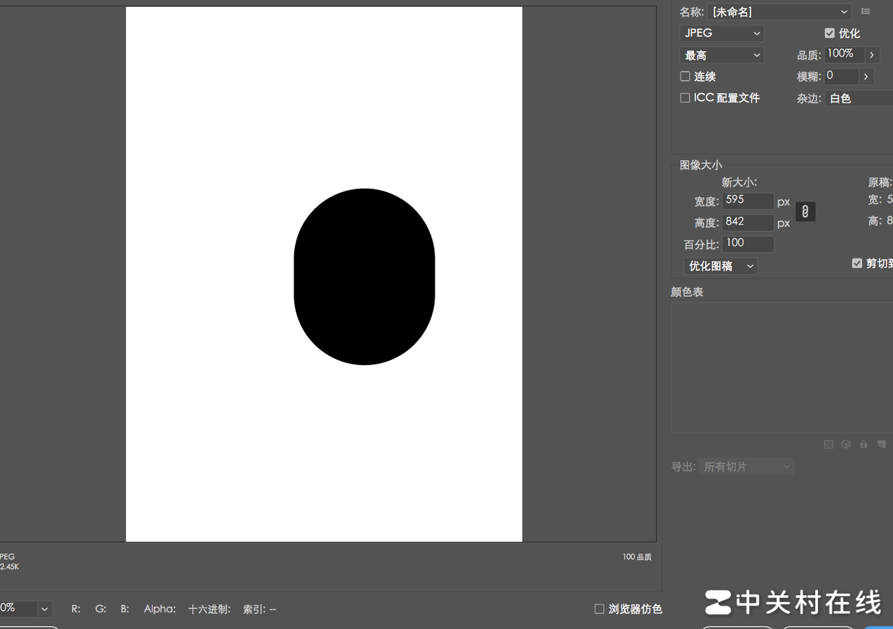Click the 百分比 percentage input field

pos(748,244)
